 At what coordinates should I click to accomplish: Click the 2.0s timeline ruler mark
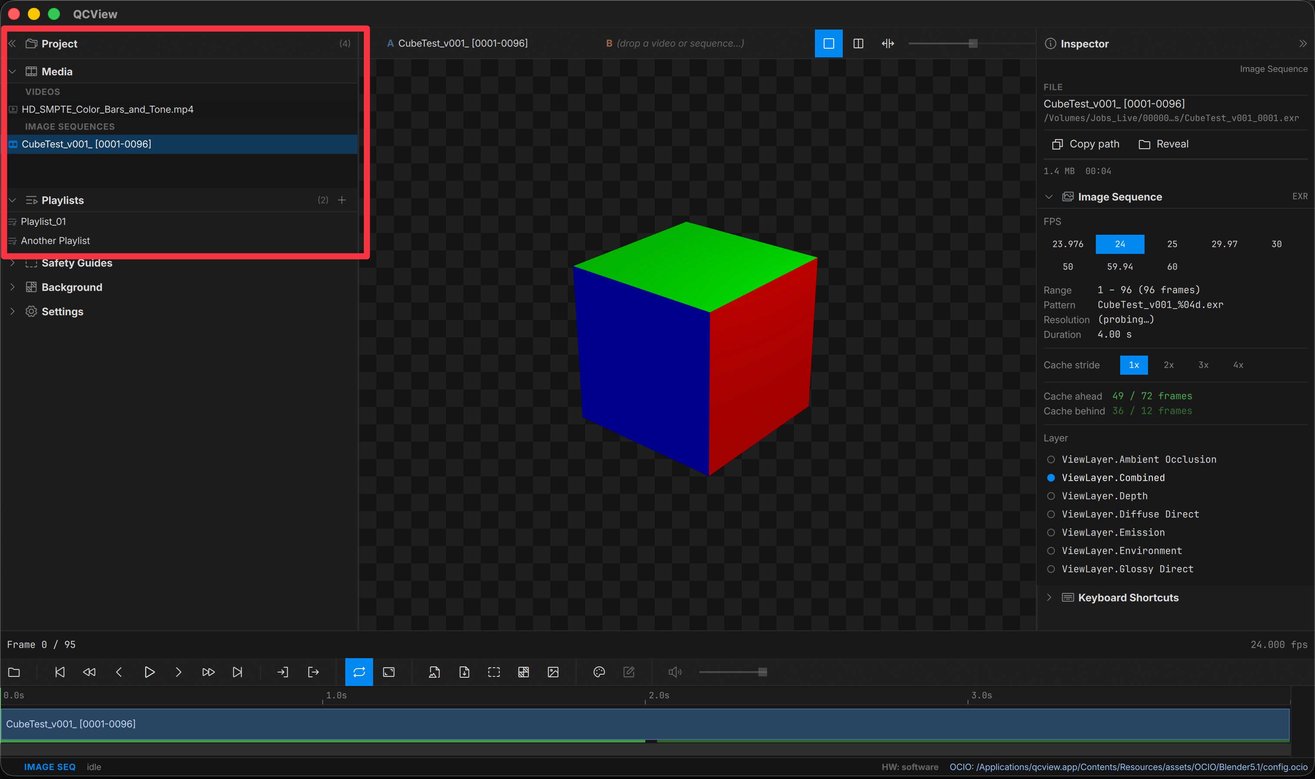(659, 696)
